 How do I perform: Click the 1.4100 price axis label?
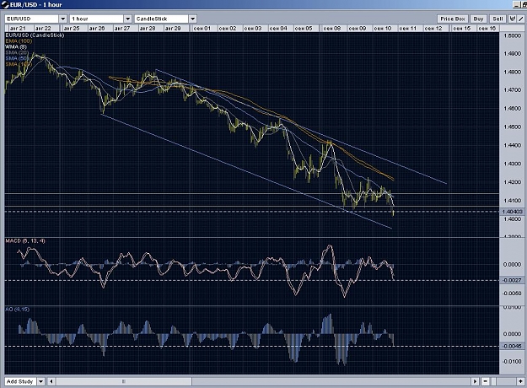[x=512, y=201]
